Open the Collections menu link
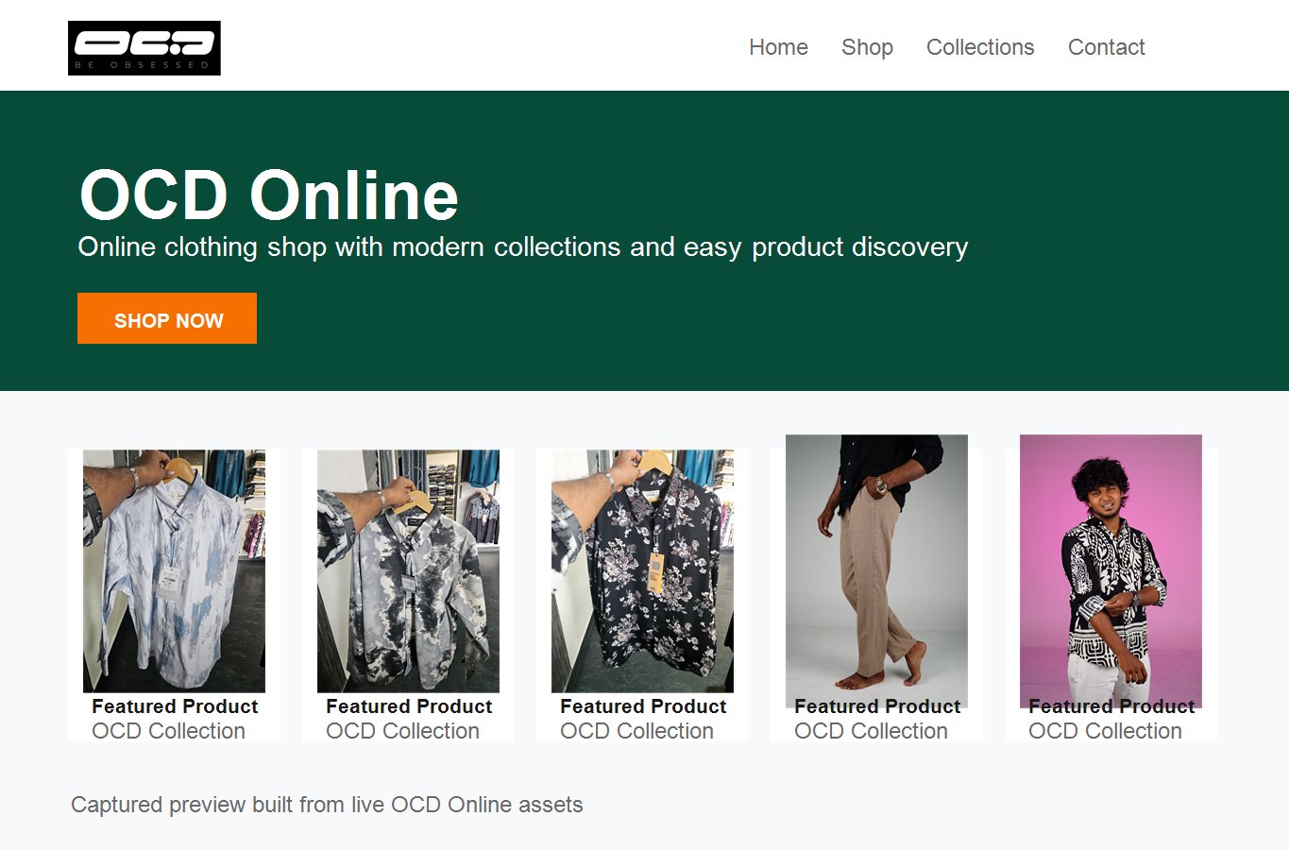Image resolution: width=1289 pixels, height=850 pixels. click(980, 47)
